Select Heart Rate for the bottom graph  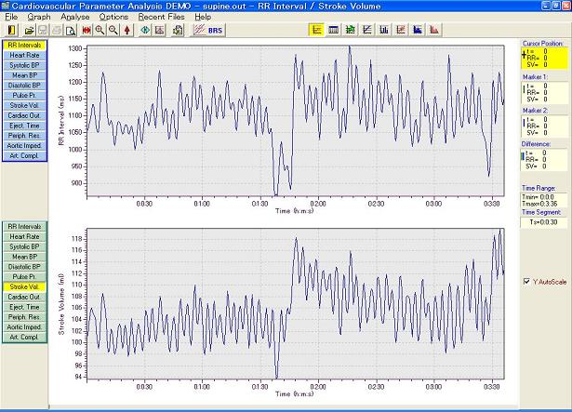point(24,236)
